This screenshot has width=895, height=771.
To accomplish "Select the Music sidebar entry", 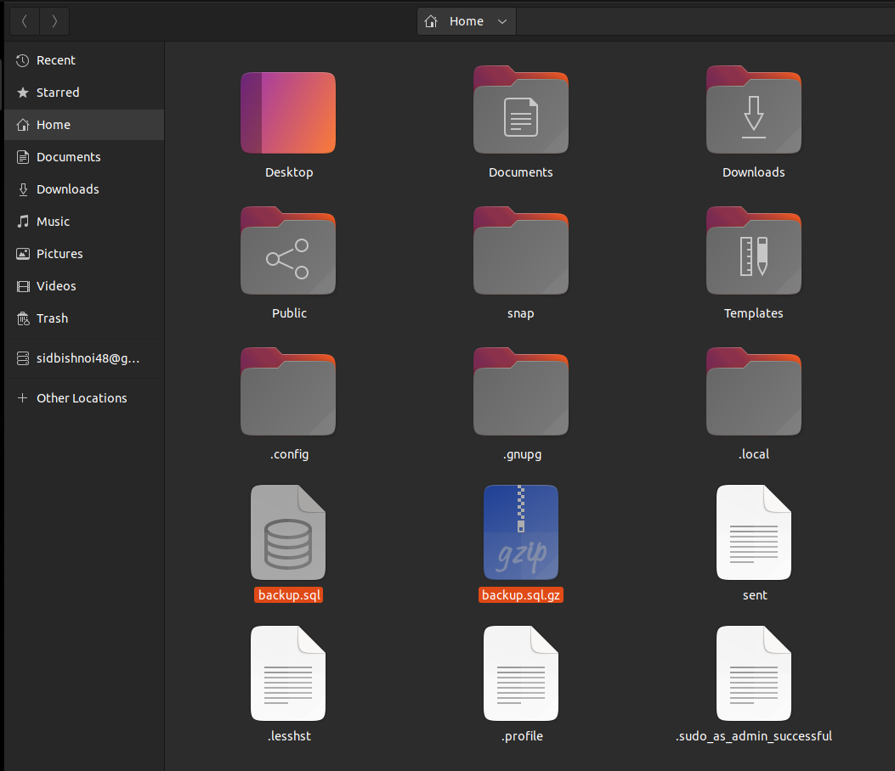I will tap(54, 221).
